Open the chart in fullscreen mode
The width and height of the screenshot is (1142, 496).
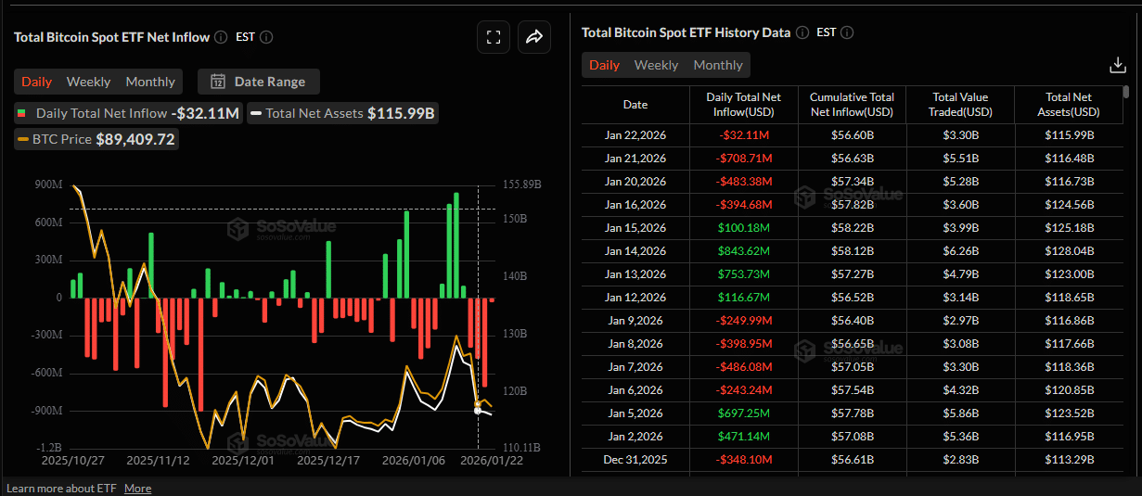click(494, 37)
